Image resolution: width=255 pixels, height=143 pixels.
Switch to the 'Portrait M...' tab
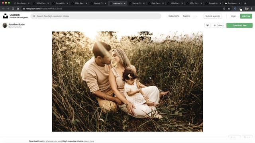213,3
